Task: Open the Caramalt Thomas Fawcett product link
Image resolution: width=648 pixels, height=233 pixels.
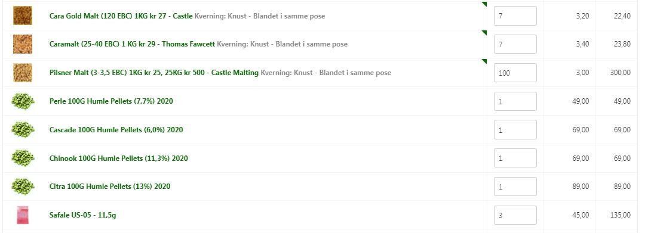Action: click(x=132, y=44)
